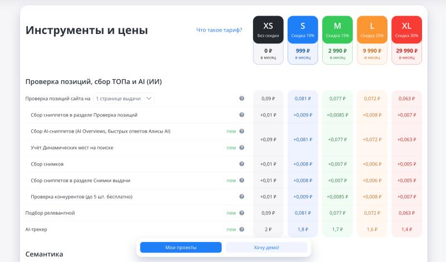Screen dimensions: 446x262
Task: Select the XL tariff card
Action: (406, 30)
